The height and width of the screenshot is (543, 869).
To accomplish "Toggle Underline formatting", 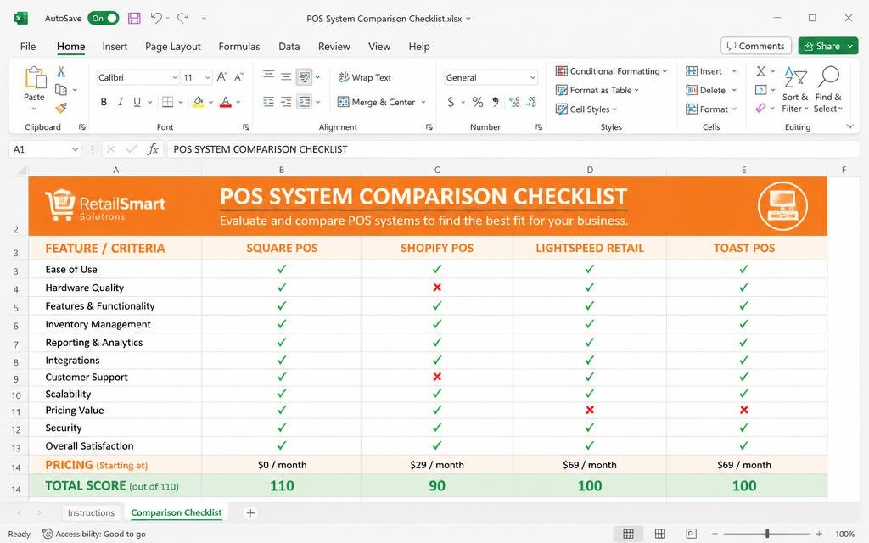I will [x=137, y=102].
